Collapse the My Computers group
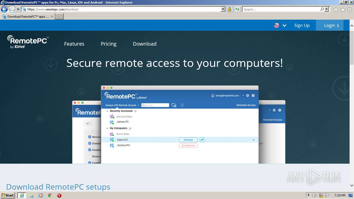Viewport: 354px width, 199px height. tap(107, 128)
